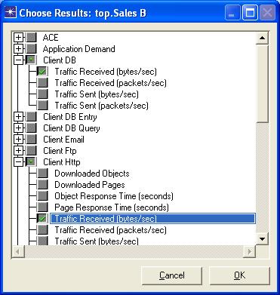Viewport: 280px width, 295px height.
Task: Toggle the Client DB Query checkbox
Action: 32,128
